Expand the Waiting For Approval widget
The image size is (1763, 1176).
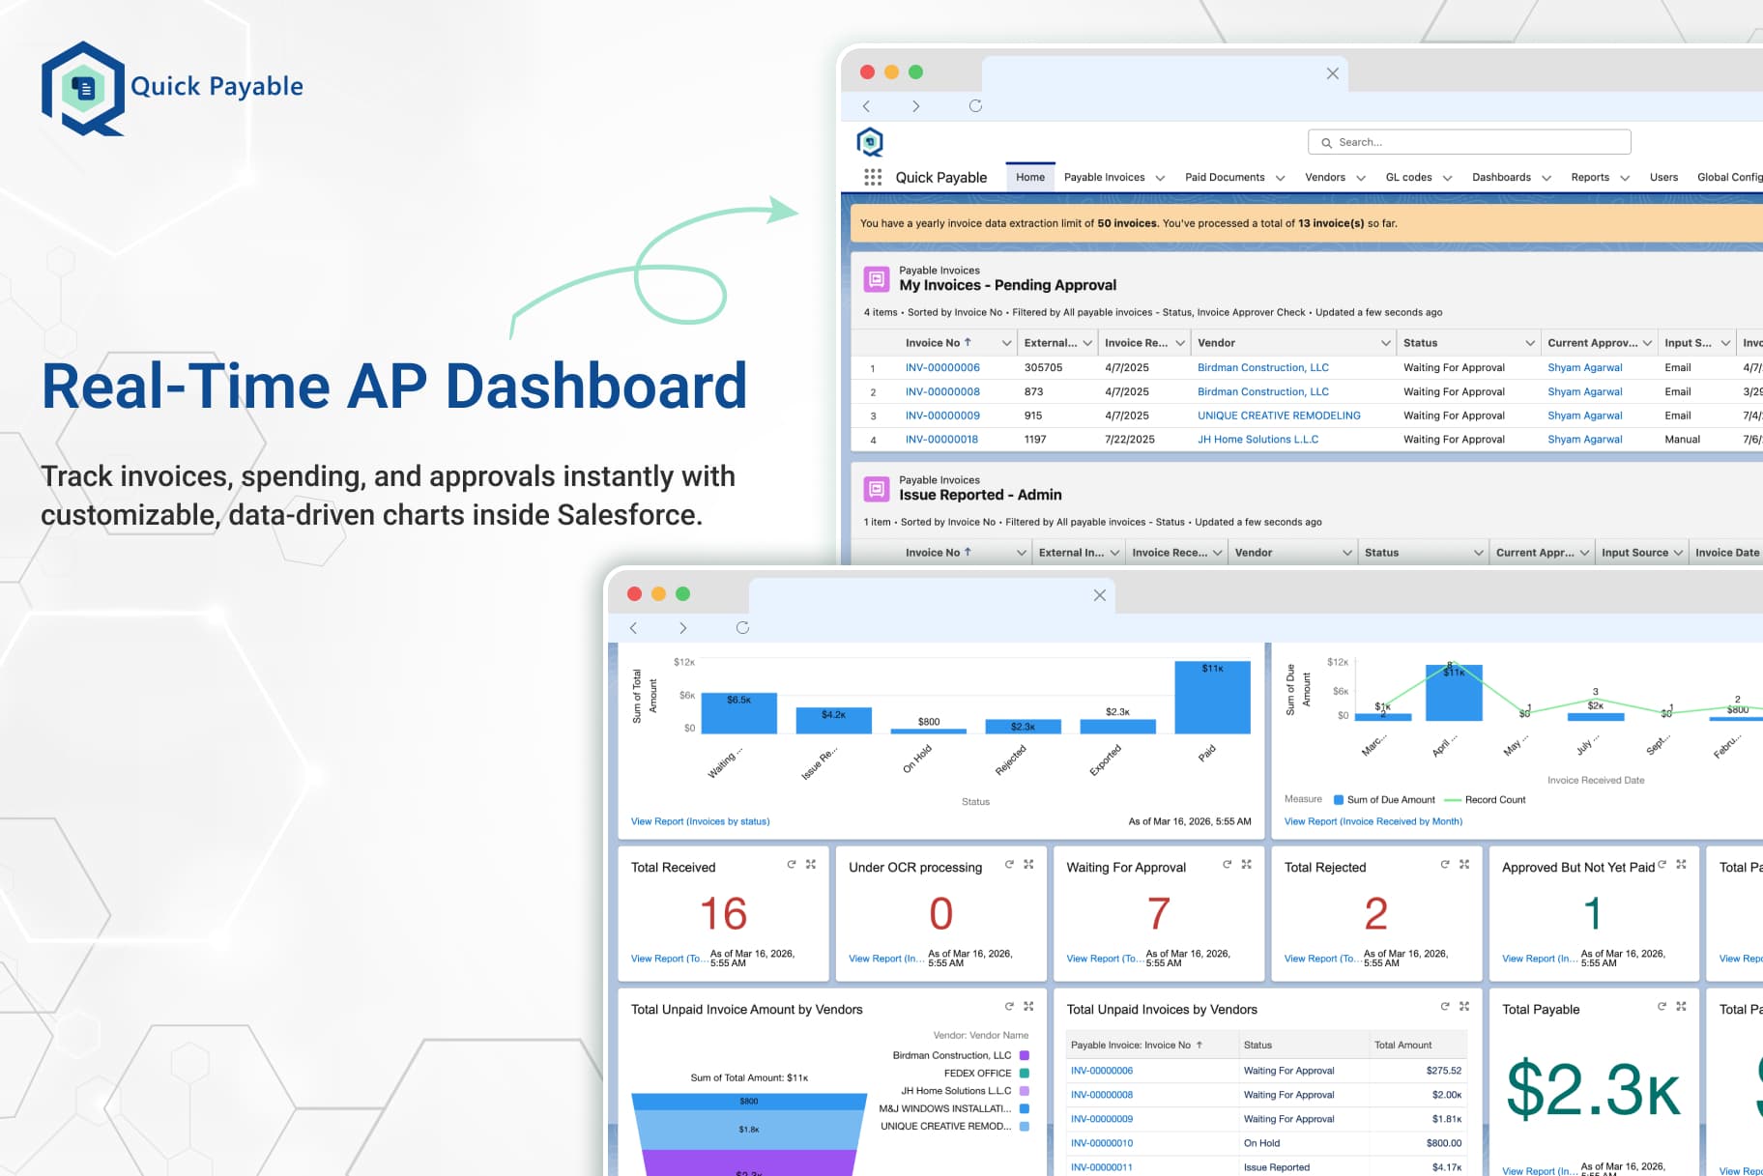point(1246,865)
